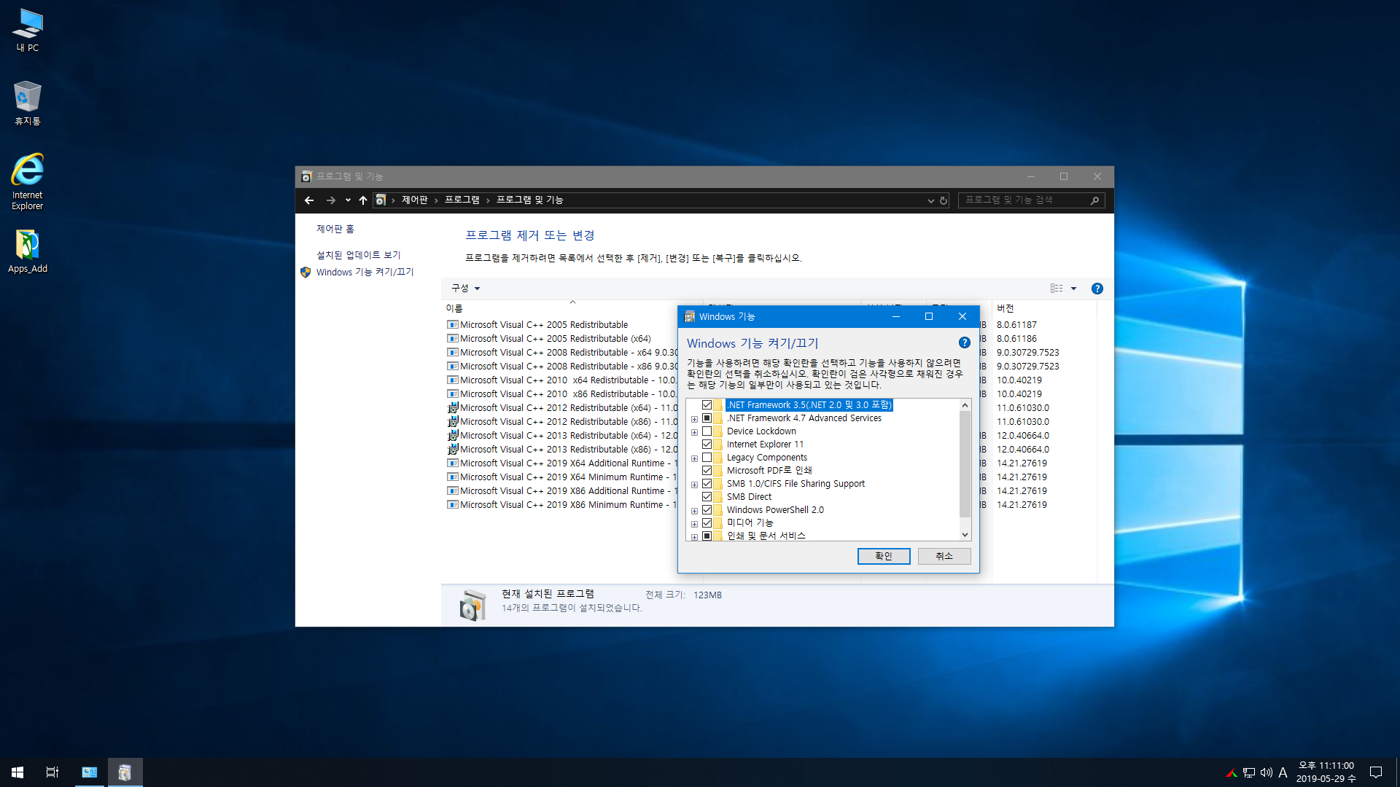Open the Apps_Add desktop shortcut
This screenshot has height=787, width=1400.
pyautogui.click(x=28, y=251)
